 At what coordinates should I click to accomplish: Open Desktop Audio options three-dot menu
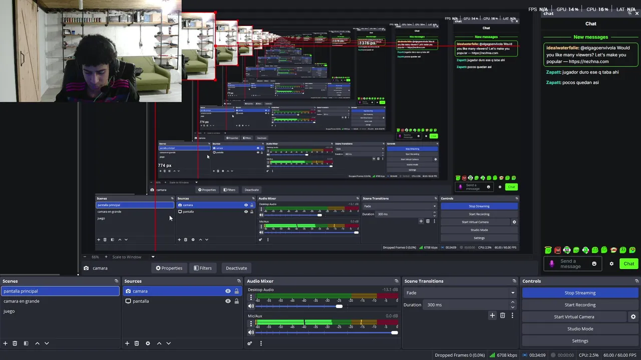[251, 297]
